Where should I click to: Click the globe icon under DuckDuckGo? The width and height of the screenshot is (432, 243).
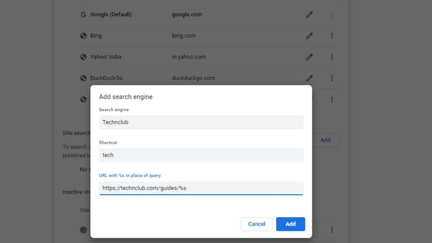click(x=83, y=99)
